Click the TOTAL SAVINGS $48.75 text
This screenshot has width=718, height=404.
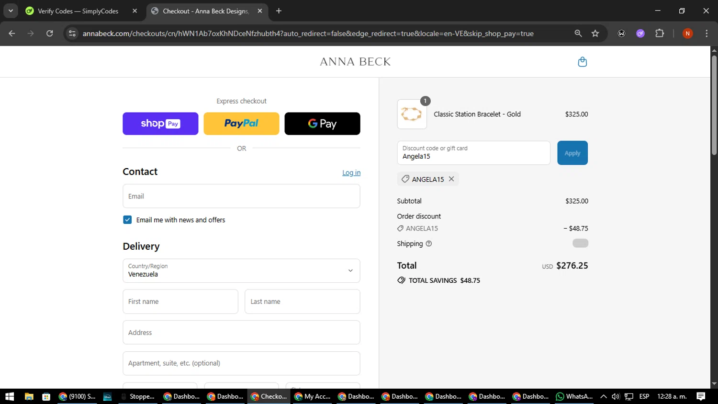tap(444, 280)
